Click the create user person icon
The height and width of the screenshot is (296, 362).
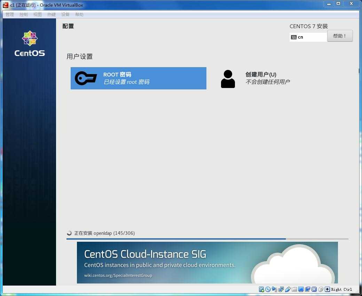pos(228,79)
